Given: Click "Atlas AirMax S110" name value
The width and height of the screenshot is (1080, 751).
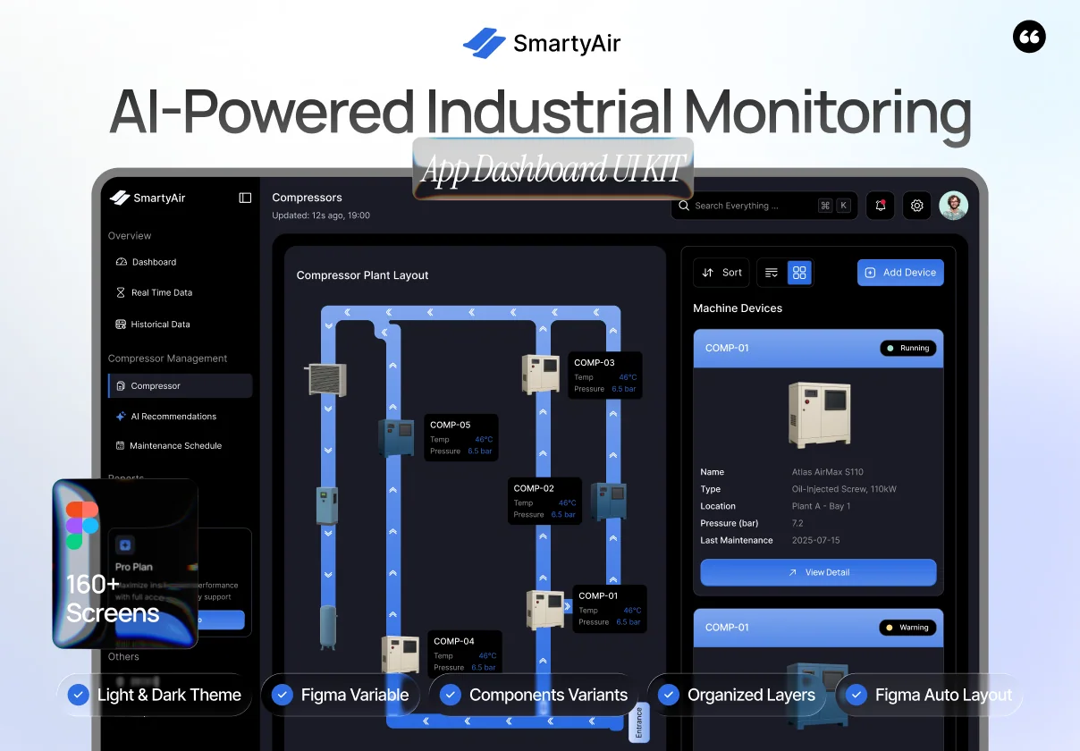Looking at the screenshot, I should 828,472.
